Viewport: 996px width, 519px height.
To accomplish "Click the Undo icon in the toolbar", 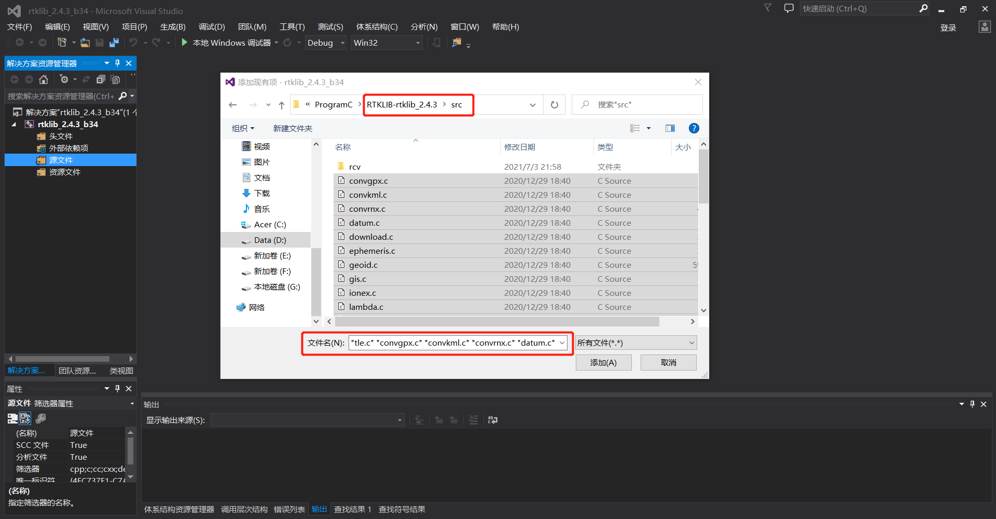I will click(x=134, y=43).
